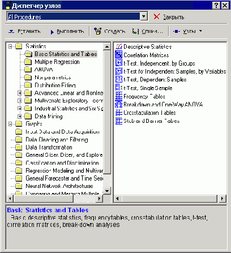Click the Выполнить toolbar button
Viewport: 231px width, 253px height.
(67, 31)
